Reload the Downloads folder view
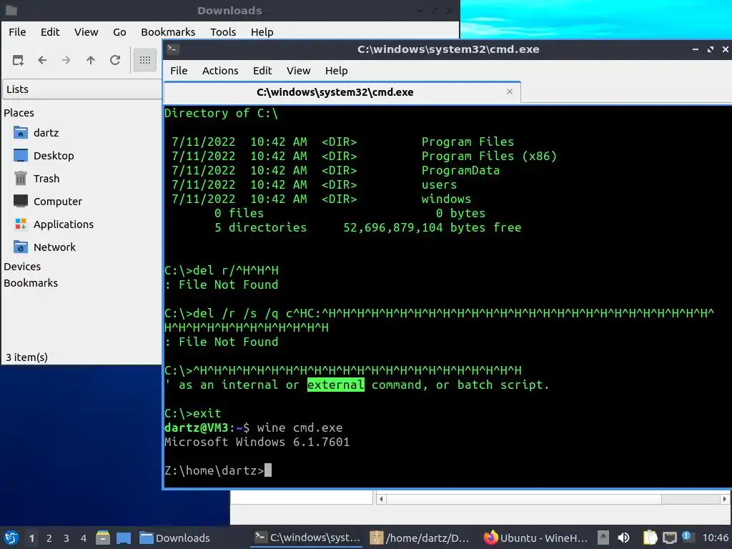This screenshot has height=549, width=732. 115,60
